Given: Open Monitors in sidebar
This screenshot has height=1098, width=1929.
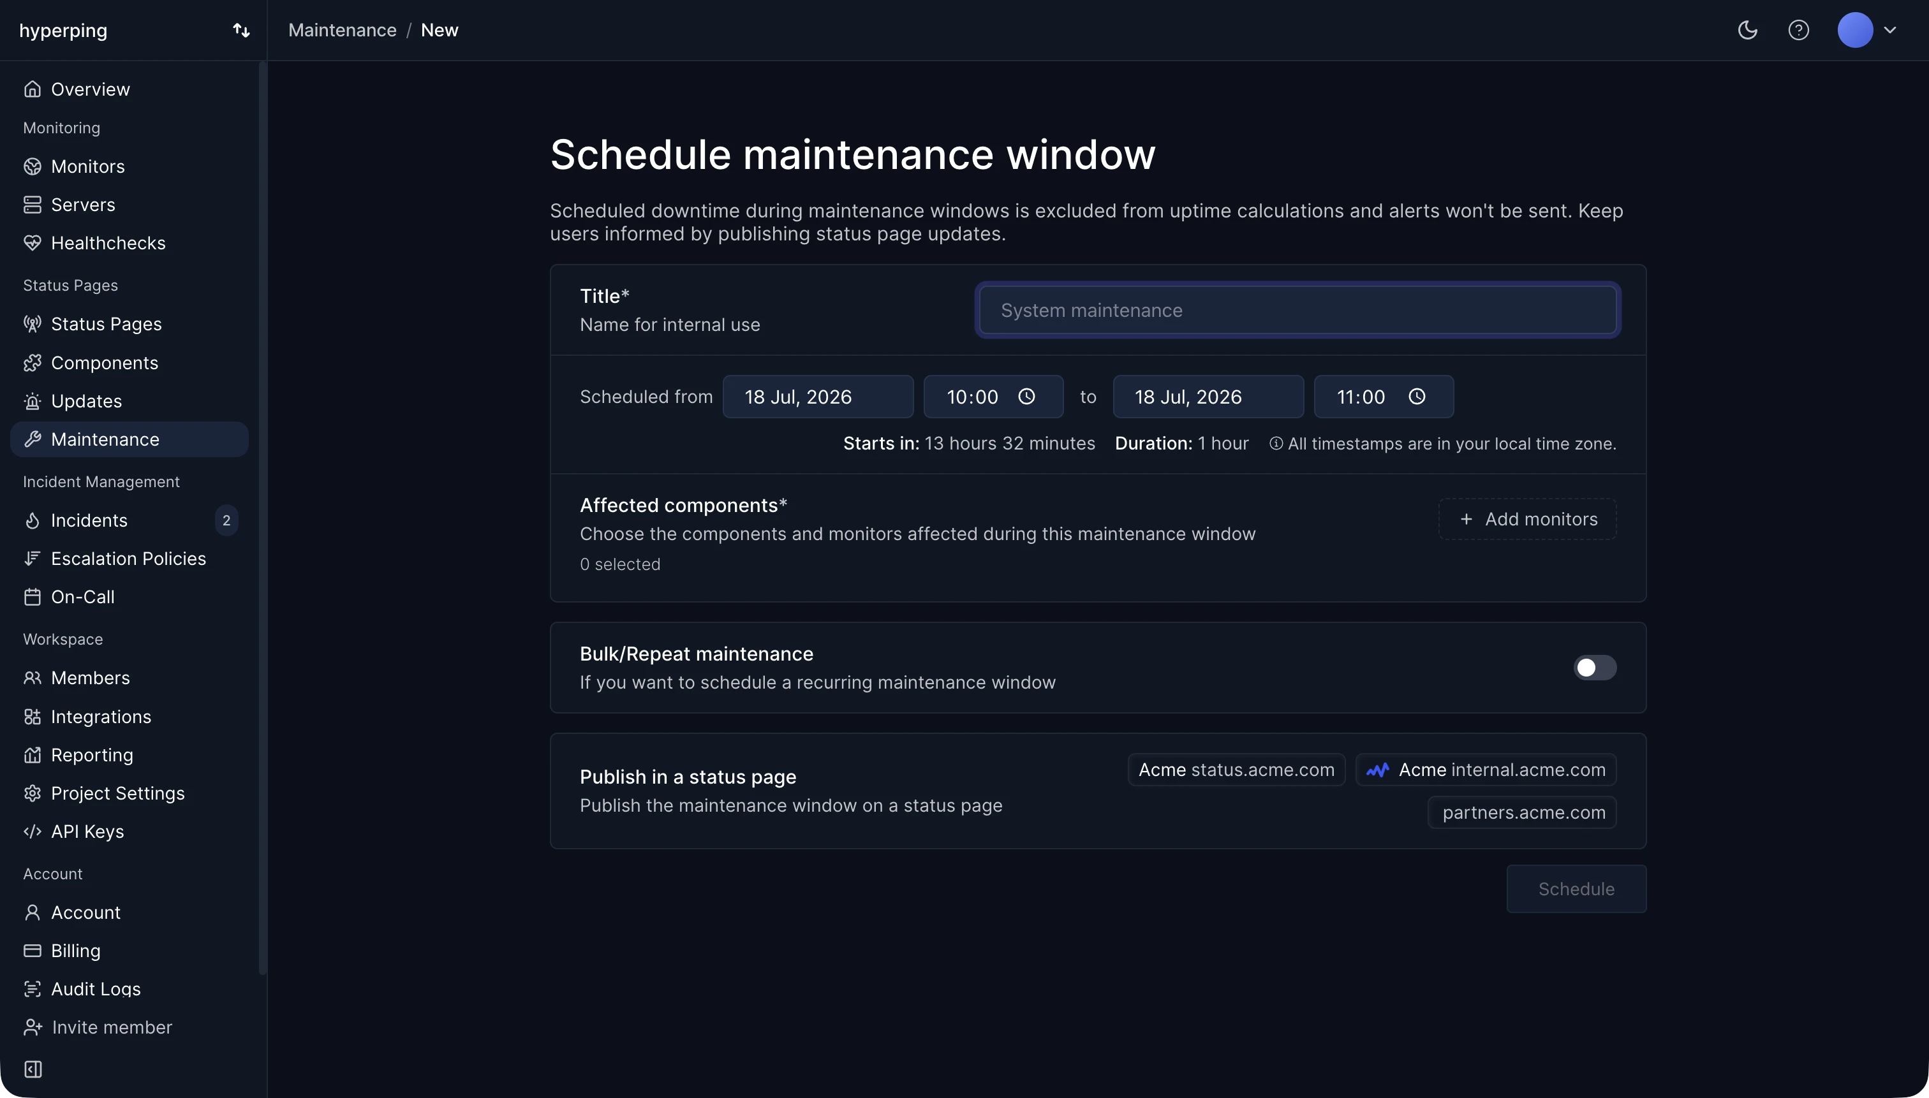Looking at the screenshot, I should (129, 166).
